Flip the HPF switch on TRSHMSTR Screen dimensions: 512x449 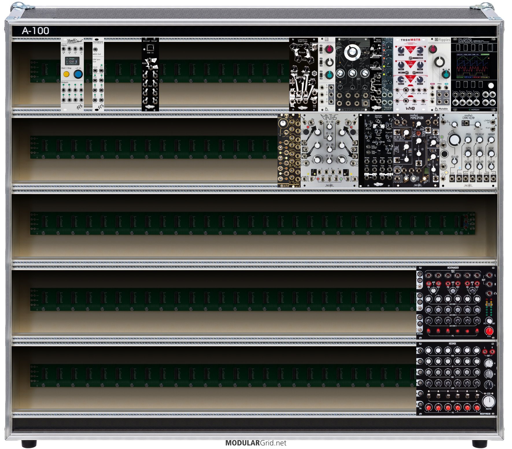pyautogui.click(x=407, y=73)
